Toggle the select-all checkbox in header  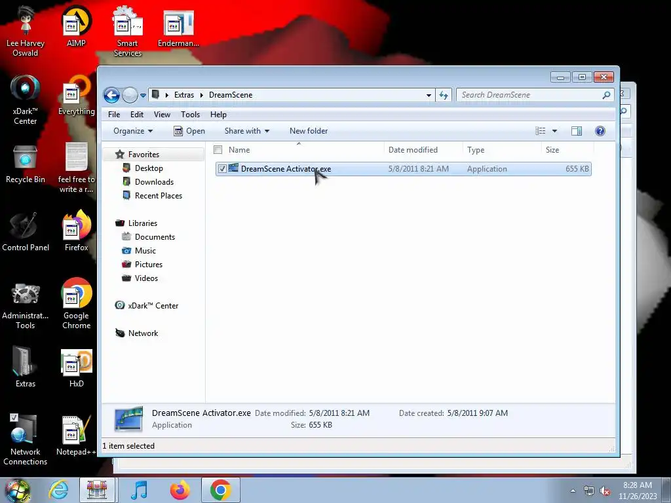pyautogui.click(x=218, y=150)
